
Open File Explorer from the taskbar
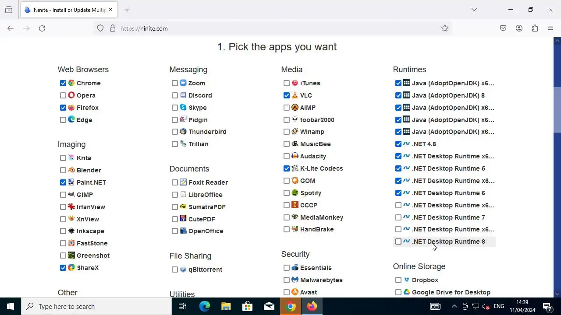[x=226, y=306]
